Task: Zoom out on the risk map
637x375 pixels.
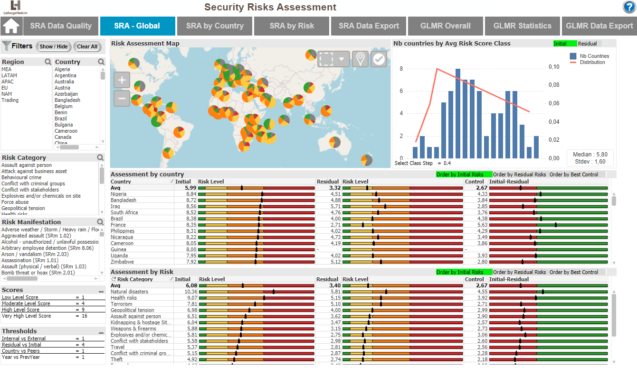Action: click(x=122, y=99)
